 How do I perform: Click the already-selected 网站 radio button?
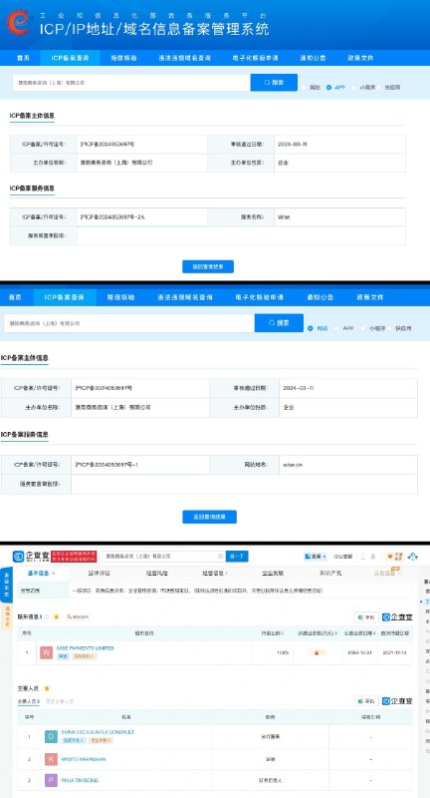311,328
